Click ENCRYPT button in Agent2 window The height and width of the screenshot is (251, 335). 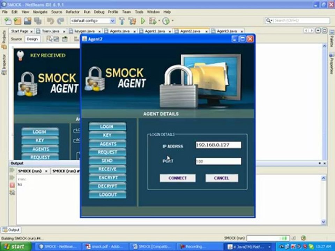pyautogui.click(x=107, y=177)
